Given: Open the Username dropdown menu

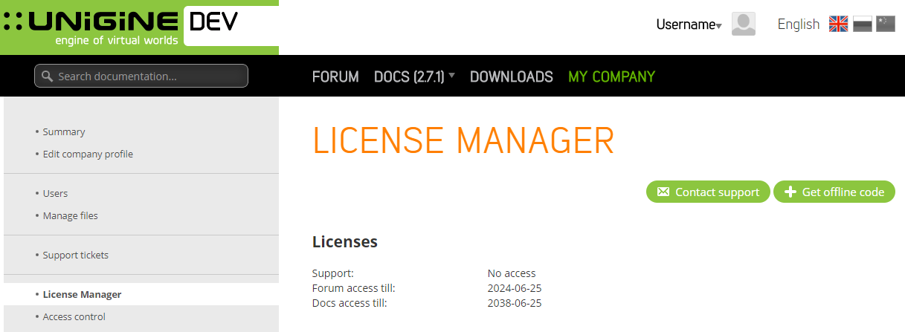Looking at the screenshot, I should point(689,25).
